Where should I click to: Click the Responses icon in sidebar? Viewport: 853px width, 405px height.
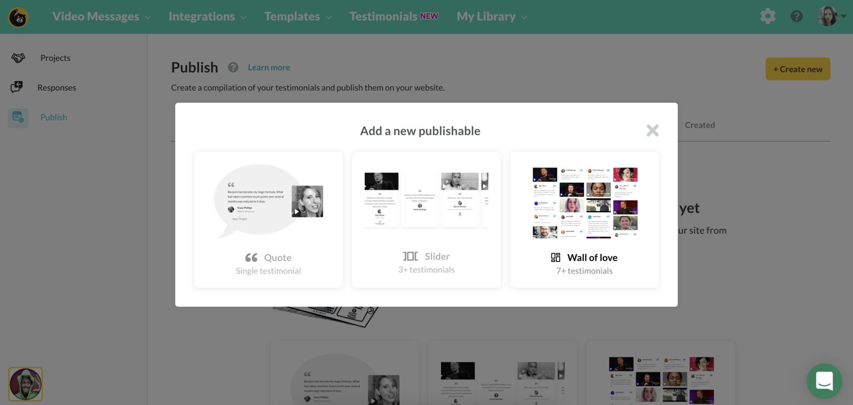pyautogui.click(x=17, y=87)
